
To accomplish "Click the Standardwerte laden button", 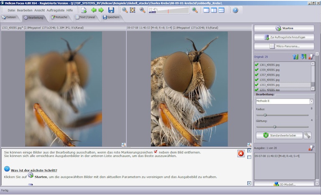I will point(279,135).
